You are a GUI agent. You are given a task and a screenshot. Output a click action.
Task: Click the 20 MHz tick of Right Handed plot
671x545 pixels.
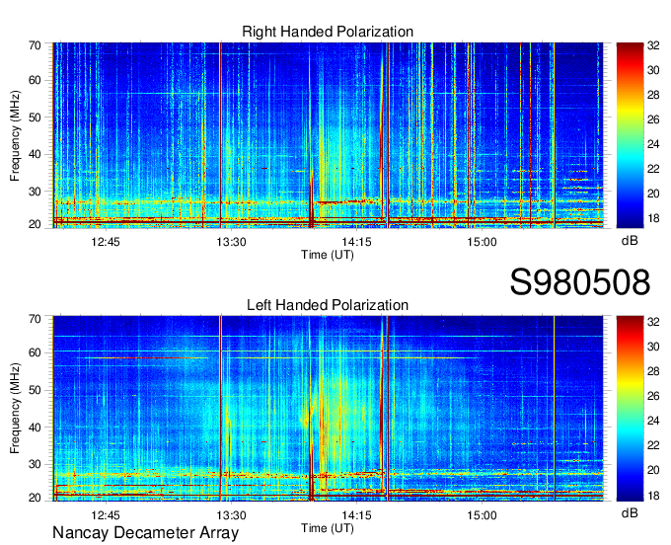(x=36, y=224)
